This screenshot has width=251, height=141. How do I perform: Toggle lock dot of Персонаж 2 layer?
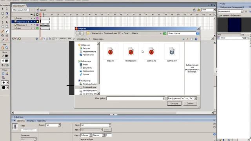click(x=34, y=22)
